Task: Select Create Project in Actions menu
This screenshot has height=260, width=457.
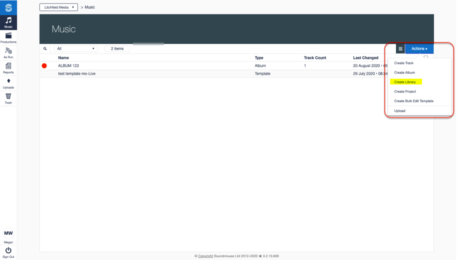Action: pos(405,91)
